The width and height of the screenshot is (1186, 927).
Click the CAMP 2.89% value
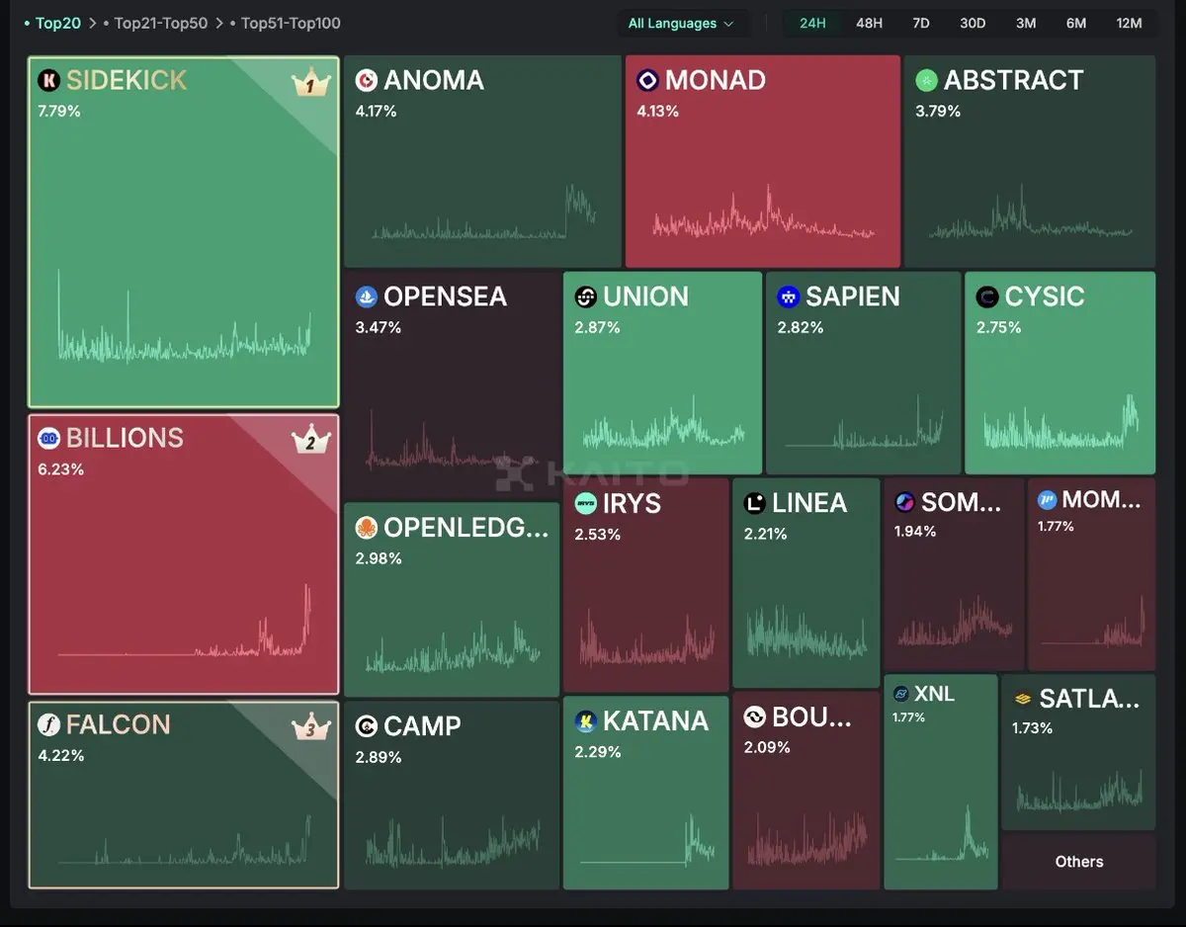[x=379, y=758]
